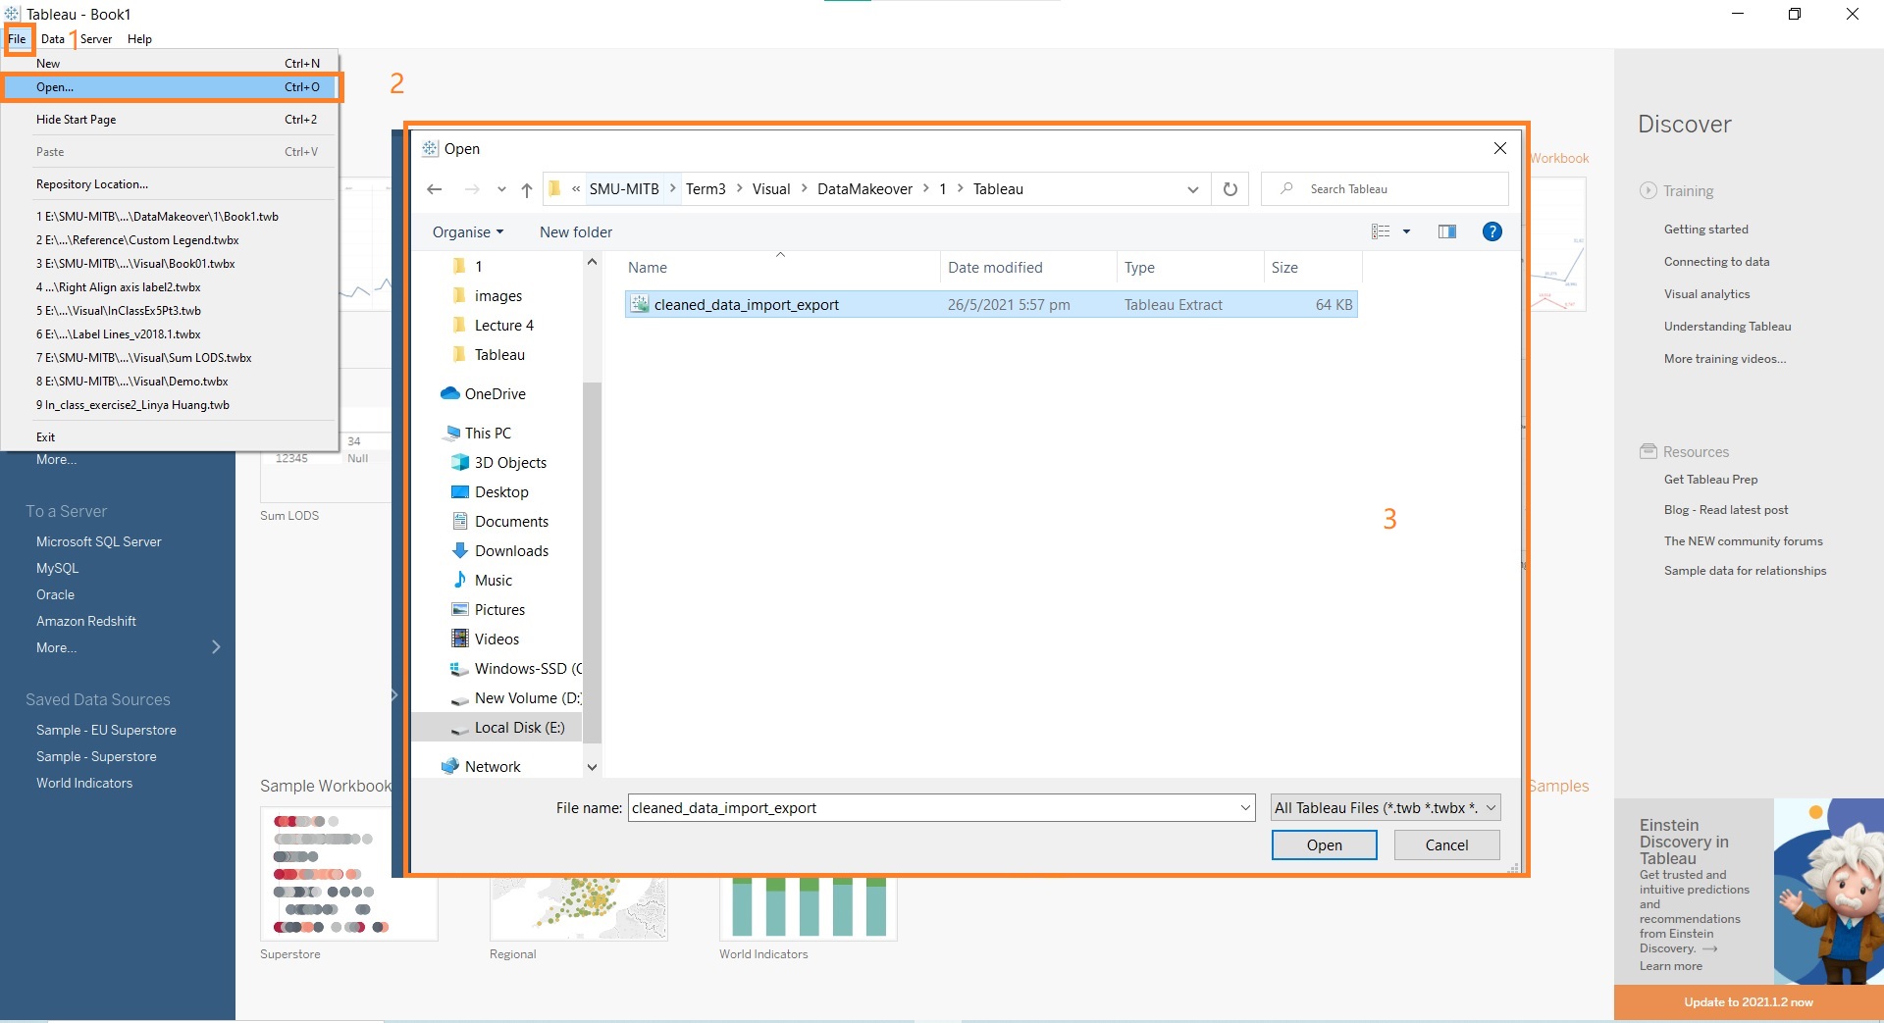Click the Cancel button in dialog
Screen dimensions: 1884x1023
click(1446, 844)
